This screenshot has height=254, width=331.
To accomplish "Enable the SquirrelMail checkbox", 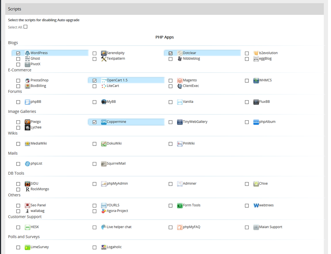I will coord(94,164).
